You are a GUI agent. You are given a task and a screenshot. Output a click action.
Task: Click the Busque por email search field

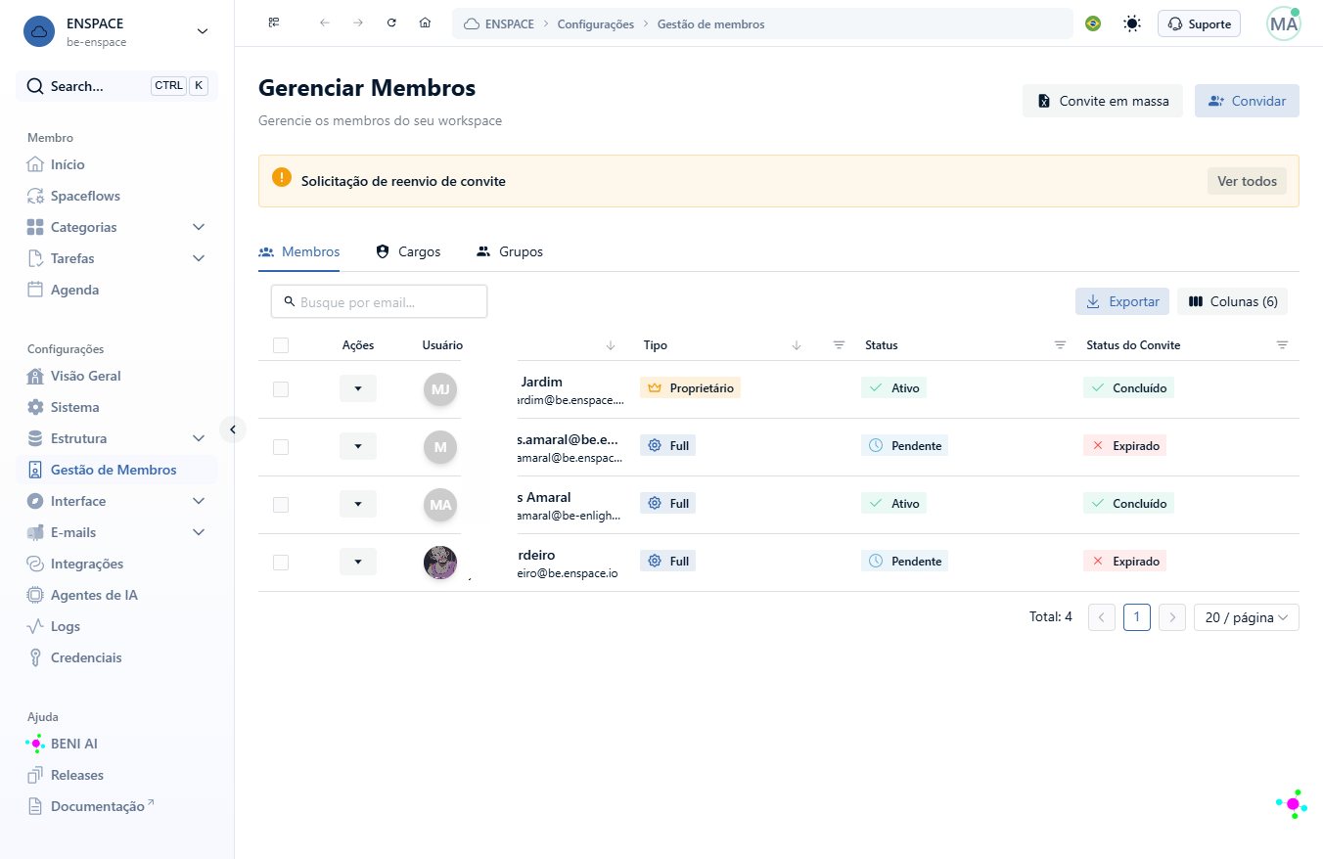379,301
